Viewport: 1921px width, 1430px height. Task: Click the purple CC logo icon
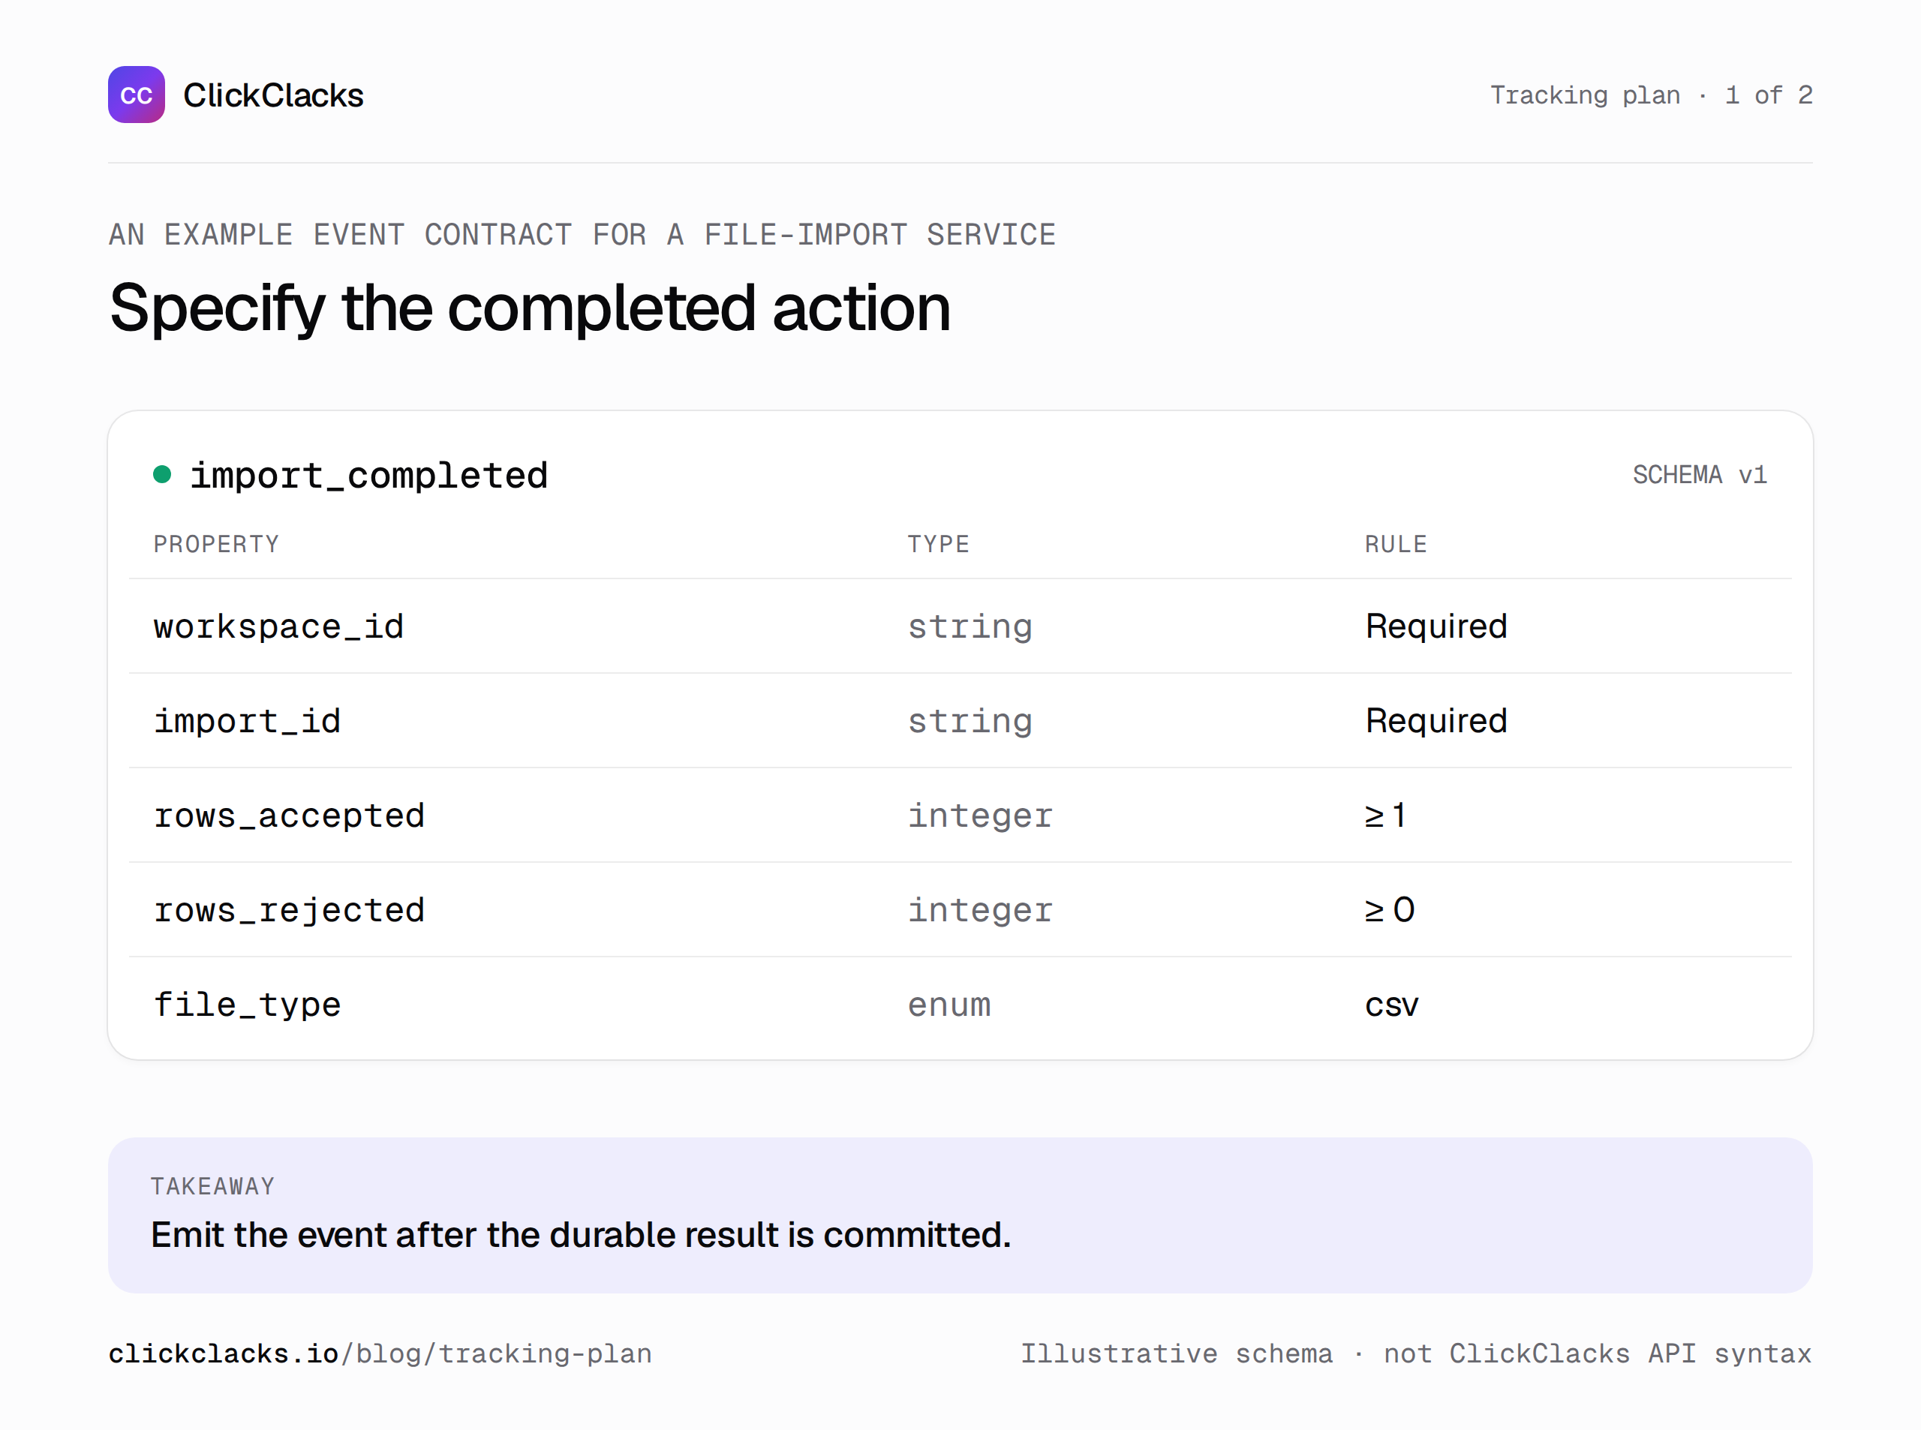point(136,95)
